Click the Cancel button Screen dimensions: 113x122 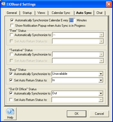99,114
